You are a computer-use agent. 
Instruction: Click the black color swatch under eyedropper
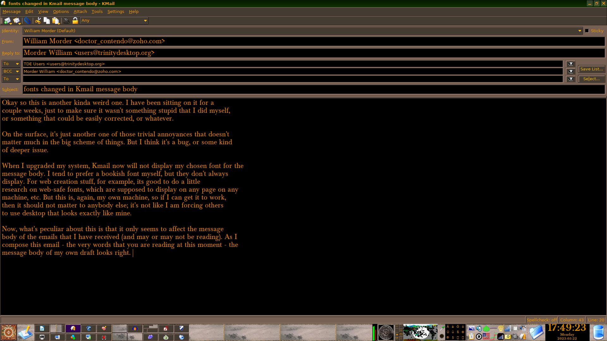(442, 336)
